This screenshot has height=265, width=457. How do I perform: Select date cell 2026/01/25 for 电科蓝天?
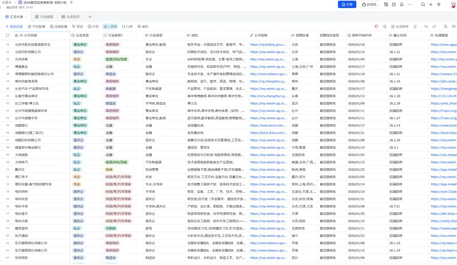click(366, 214)
